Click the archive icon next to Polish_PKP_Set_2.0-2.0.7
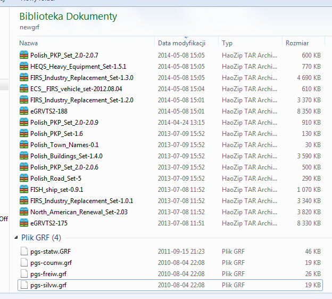 tap(23, 55)
